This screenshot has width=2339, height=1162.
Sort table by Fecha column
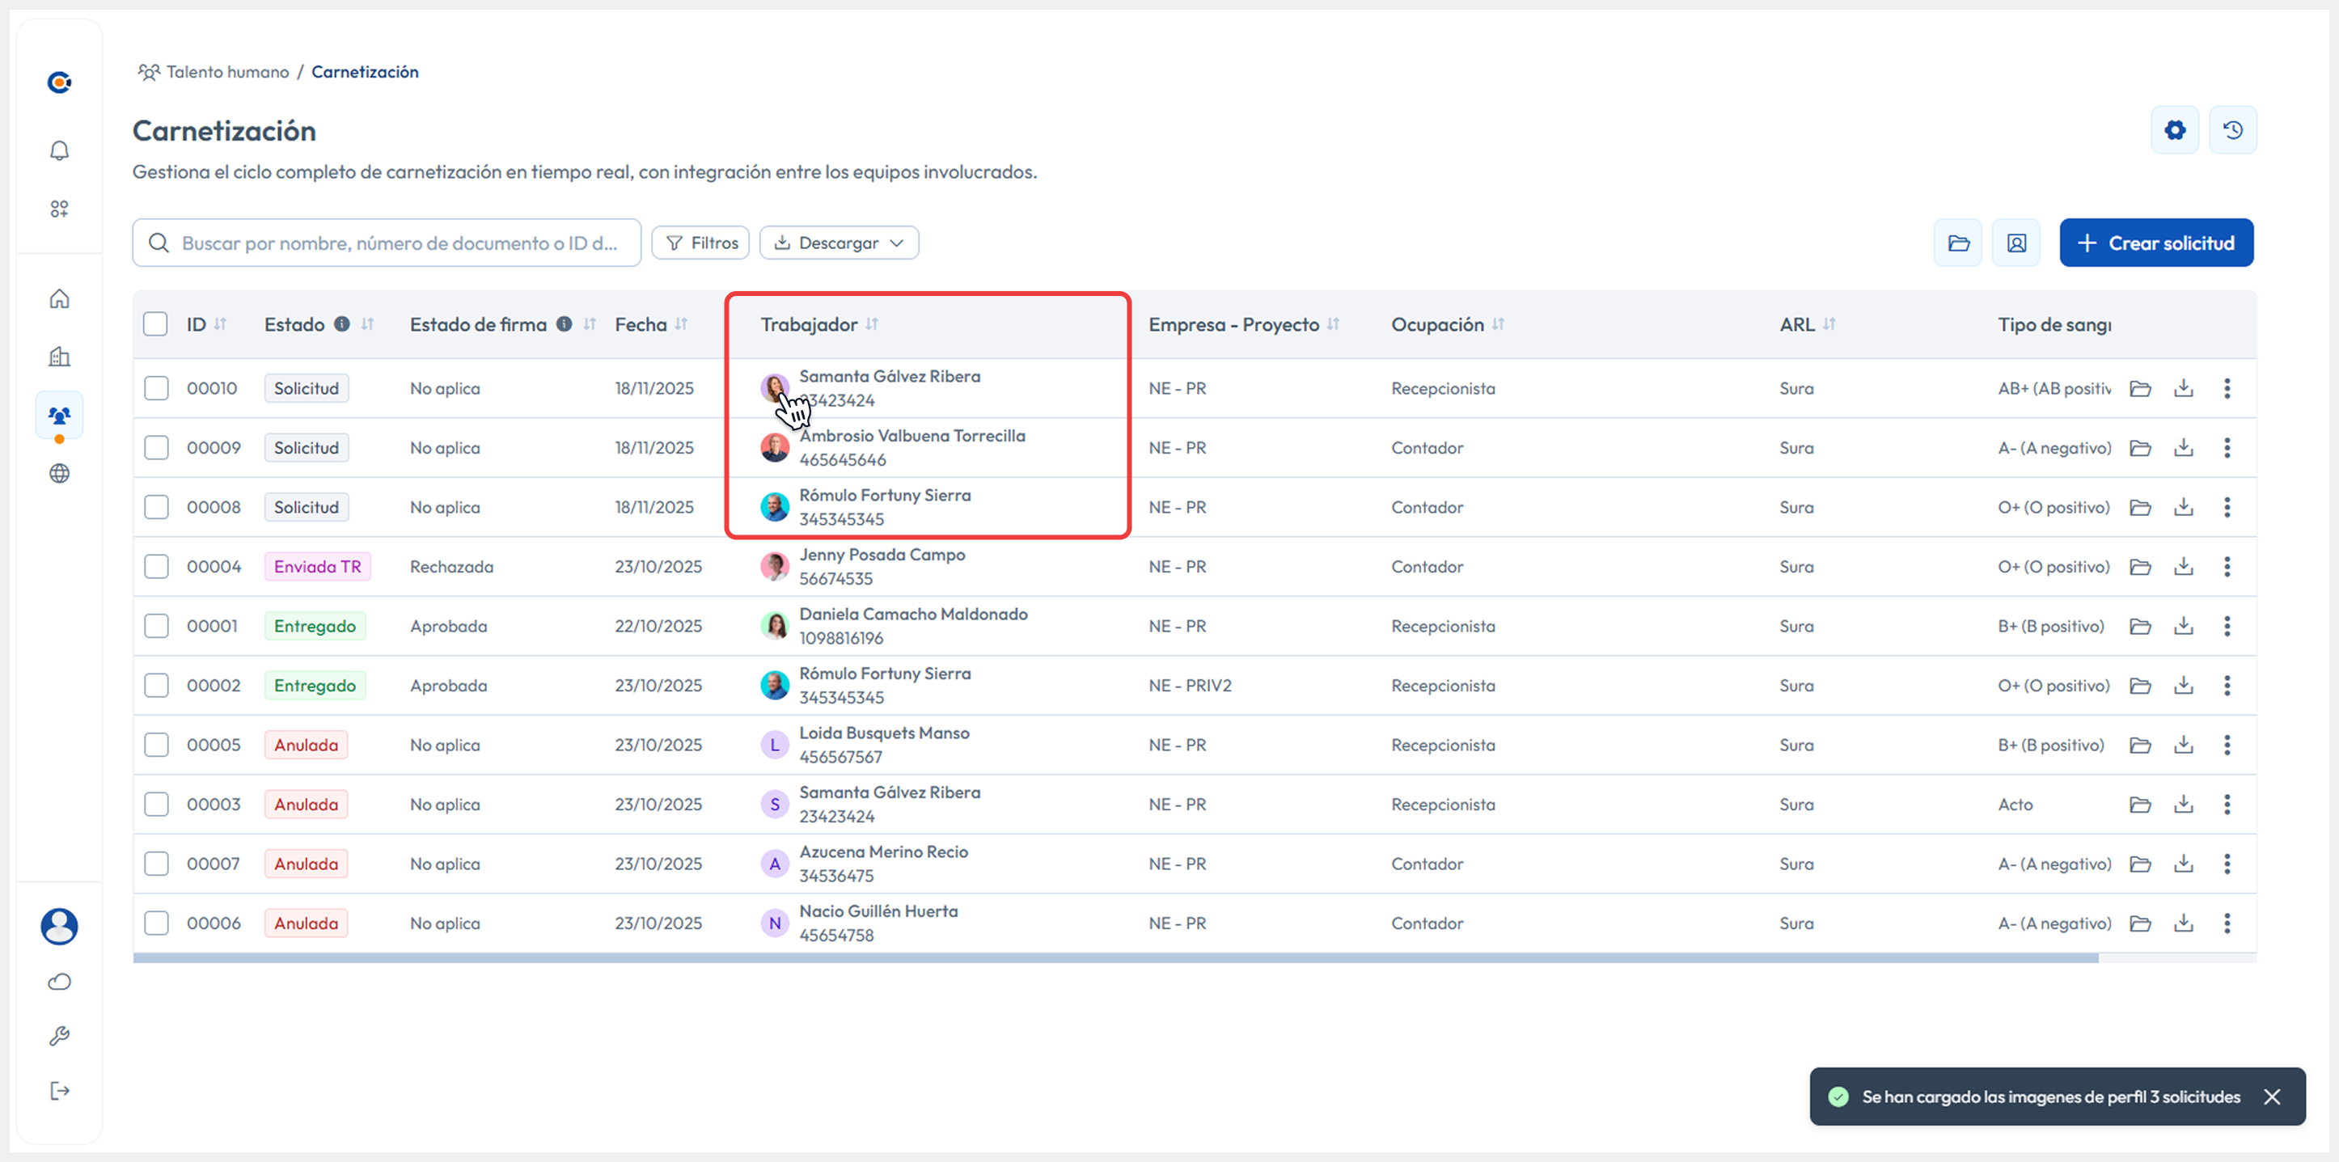pyautogui.click(x=681, y=324)
